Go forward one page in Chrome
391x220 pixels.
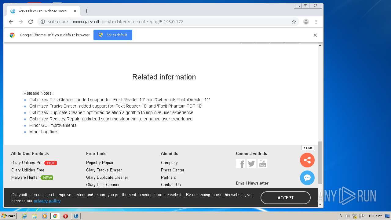pos(21,22)
